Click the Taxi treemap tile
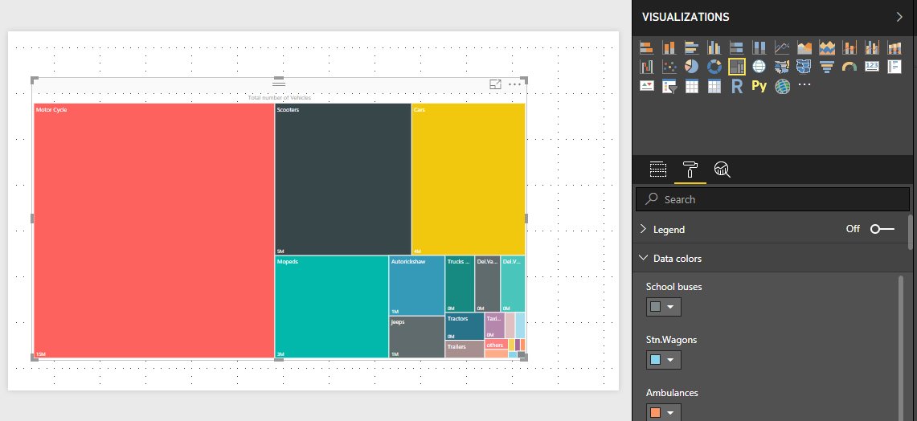Viewport: 917px width, 421px height. 495,325
